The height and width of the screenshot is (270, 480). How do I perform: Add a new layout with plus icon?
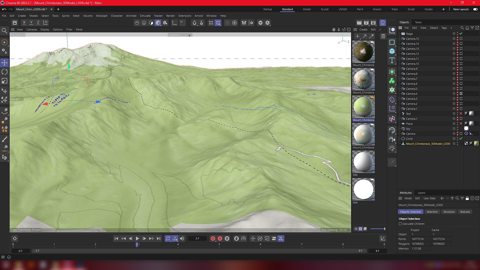tap(443, 9)
